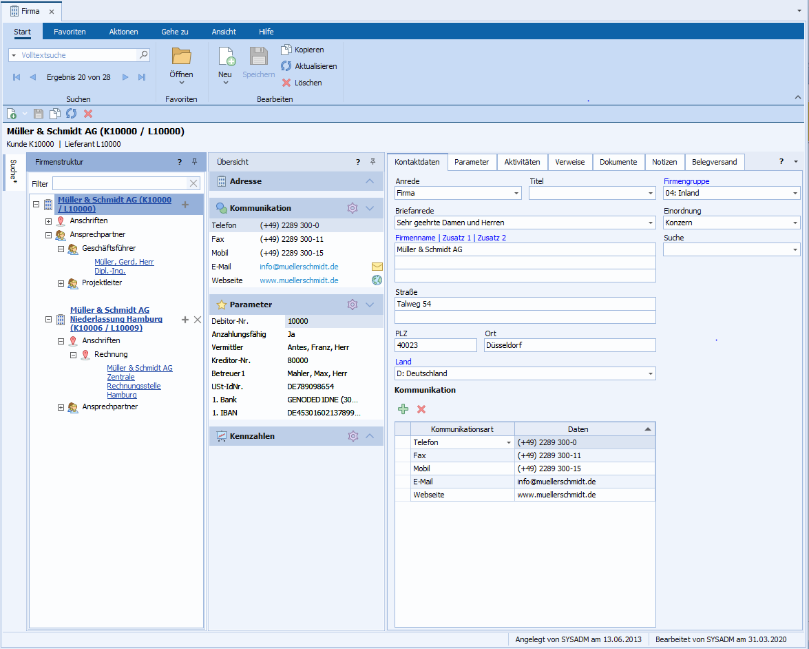Click into the Volltextsuche search field

pyautogui.click(x=76, y=55)
